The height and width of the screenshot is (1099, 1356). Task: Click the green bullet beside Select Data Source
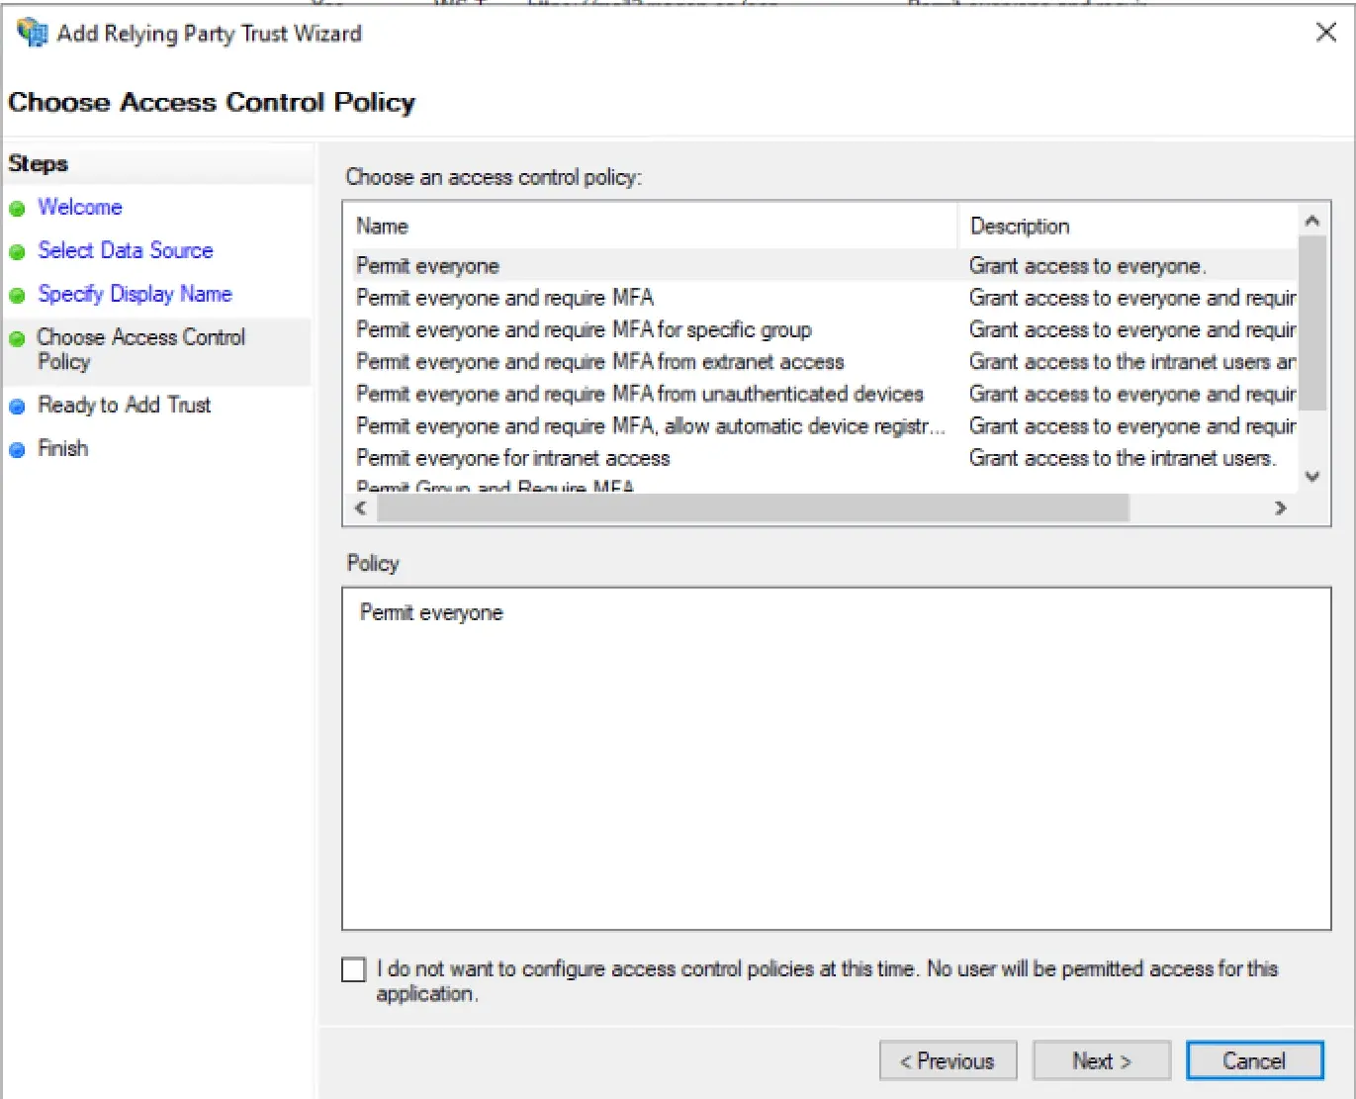(17, 252)
